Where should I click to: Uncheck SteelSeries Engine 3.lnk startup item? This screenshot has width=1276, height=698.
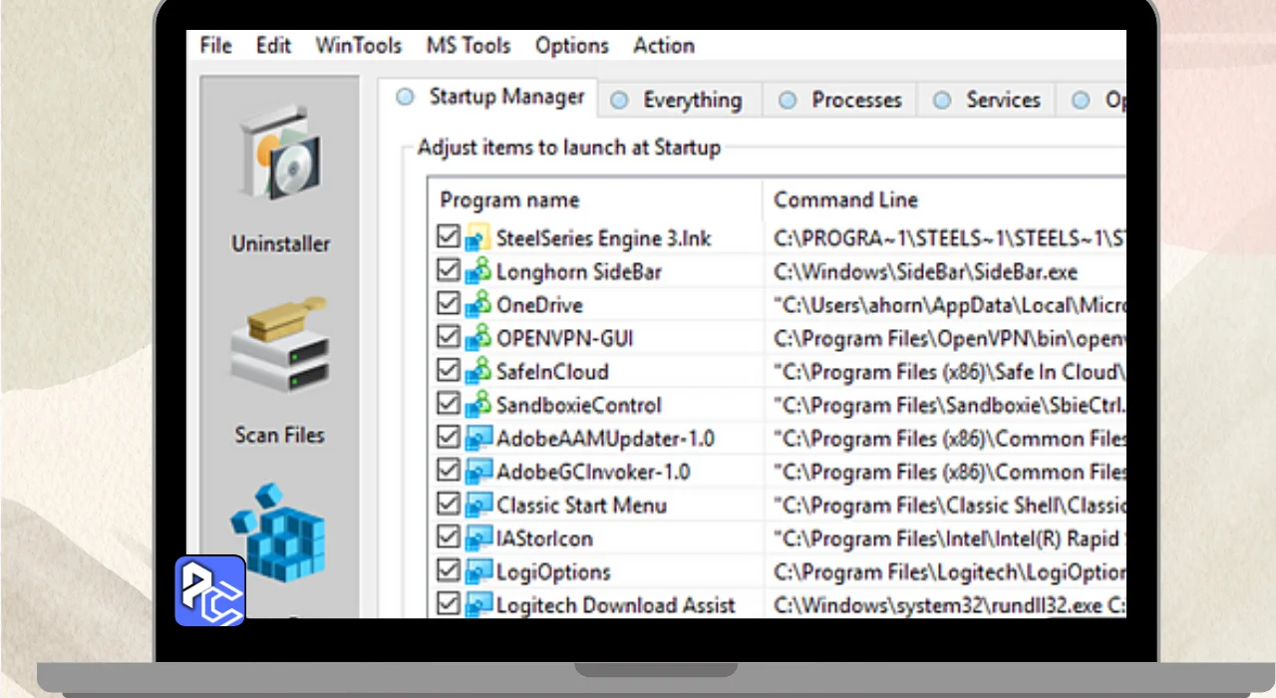click(x=449, y=237)
